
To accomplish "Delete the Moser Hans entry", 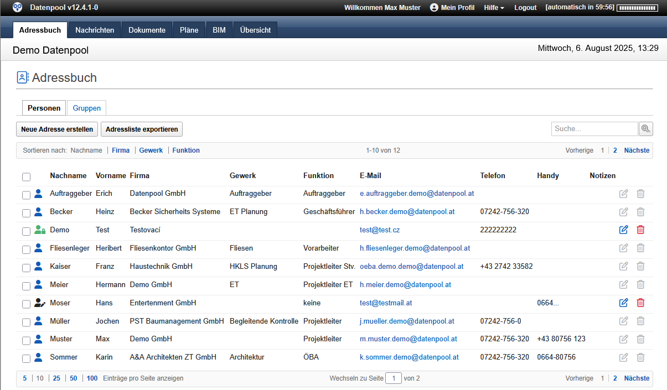I will (x=640, y=303).
